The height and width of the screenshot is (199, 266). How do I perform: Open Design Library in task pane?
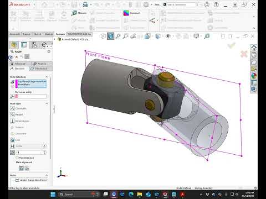point(254,55)
